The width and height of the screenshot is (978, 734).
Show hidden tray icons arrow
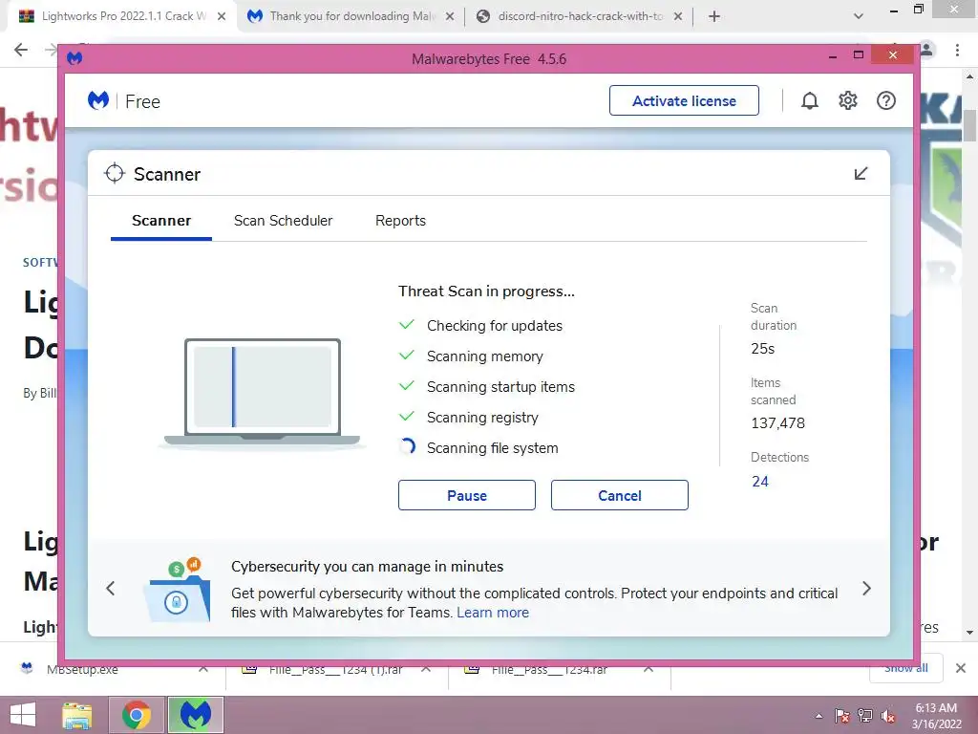[819, 716]
